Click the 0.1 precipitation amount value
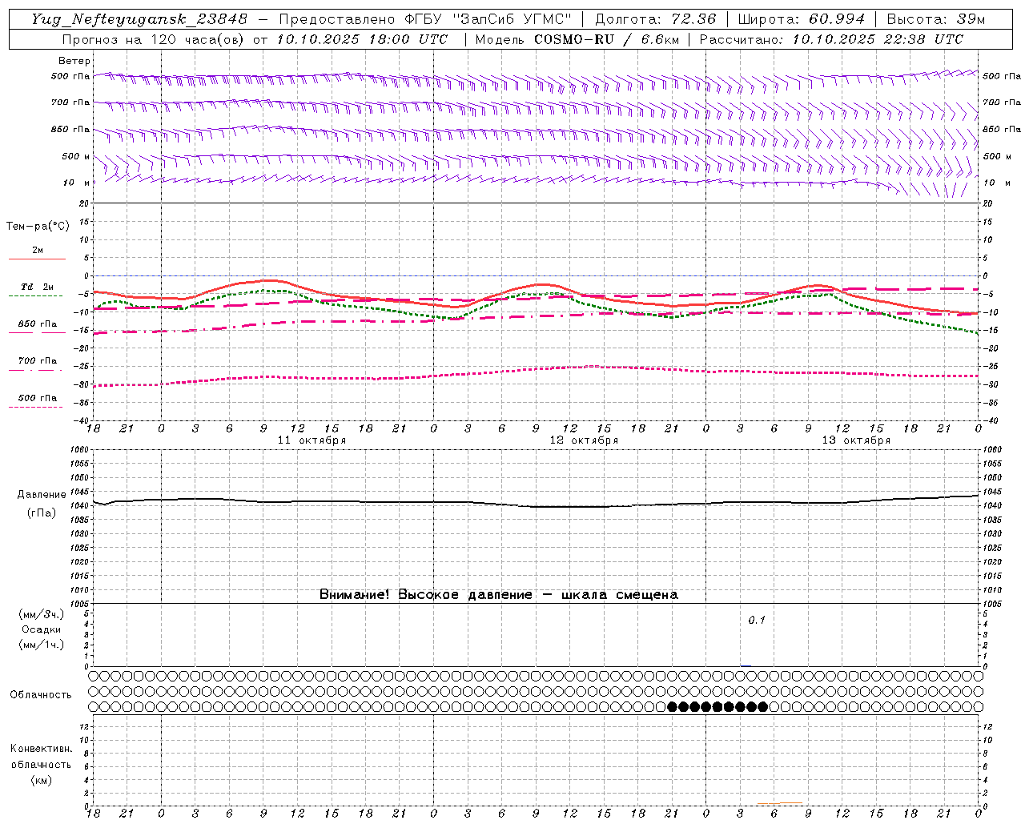The image size is (1025, 820). pos(757,621)
